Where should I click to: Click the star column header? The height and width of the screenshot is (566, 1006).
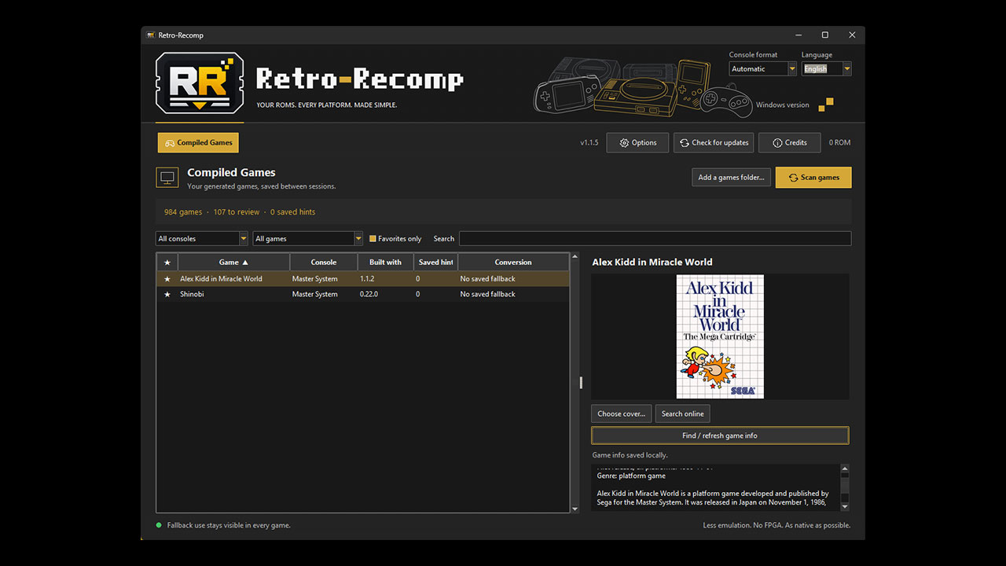(x=167, y=263)
